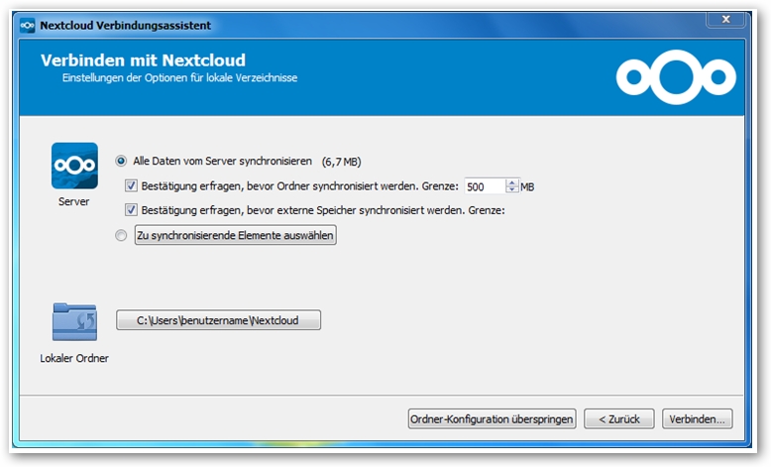Click the Verbinden mit Nextcloud heading
The image size is (771, 467).
(143, 60)
